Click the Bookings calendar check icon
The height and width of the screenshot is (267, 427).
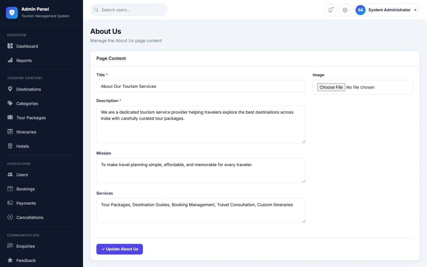tap(10, 189)
